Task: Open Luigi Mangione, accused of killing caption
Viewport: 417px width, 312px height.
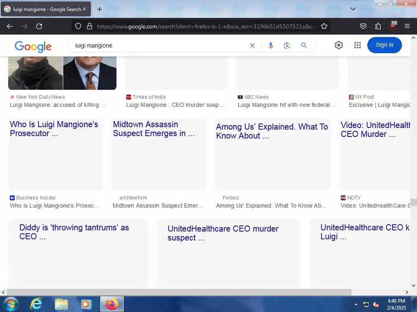Action: [57, 105]
